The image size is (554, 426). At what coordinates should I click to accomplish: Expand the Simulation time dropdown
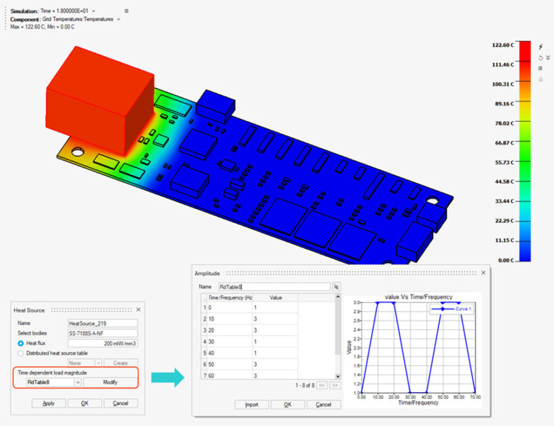tap(93, 11)
